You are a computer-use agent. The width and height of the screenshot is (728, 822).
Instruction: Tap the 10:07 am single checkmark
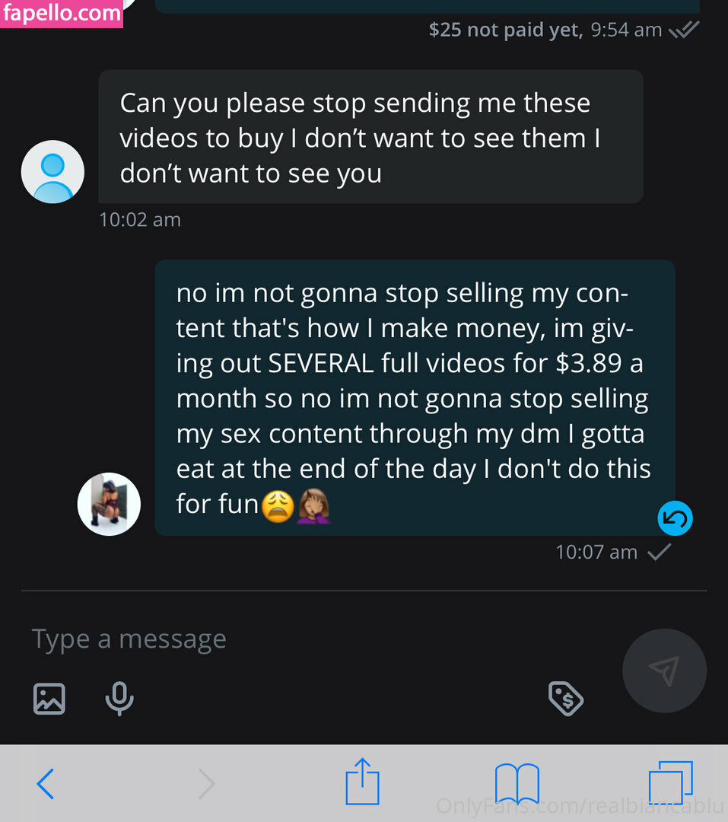(659, 552)
